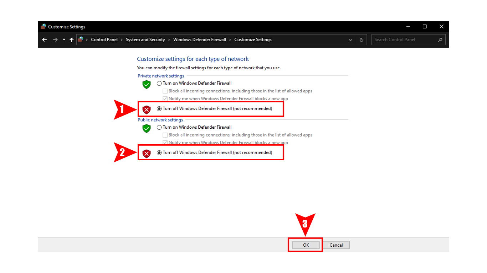The image size is (487, 273).
Task: Navigate to Windows Defender Firewall breadcrumb
Action: (x=199, y=40)
